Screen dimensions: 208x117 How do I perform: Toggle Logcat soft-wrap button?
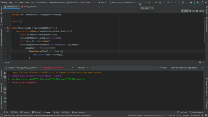pos(5,89)
